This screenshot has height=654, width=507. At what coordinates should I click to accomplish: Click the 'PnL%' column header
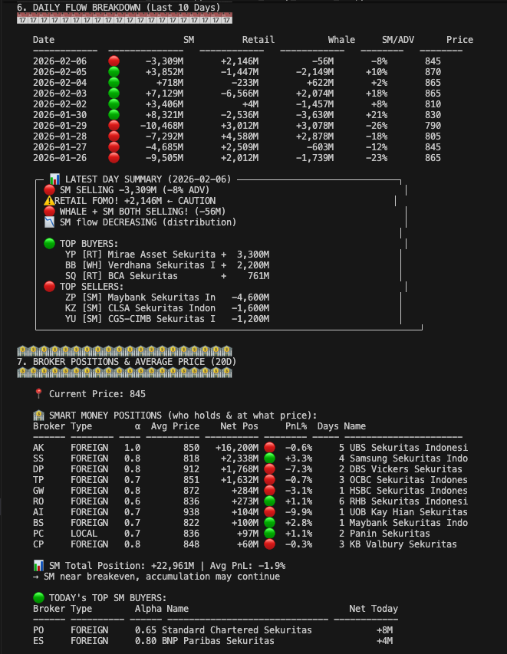(x=296, y=426)
